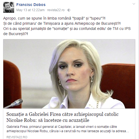Follow the revista22.ro link beside the timestamp
139x139 pixels.
click(56, 10)
